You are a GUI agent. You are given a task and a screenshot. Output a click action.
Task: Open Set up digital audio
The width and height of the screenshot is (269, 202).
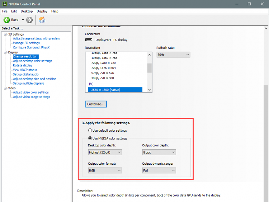coord(26,74)
